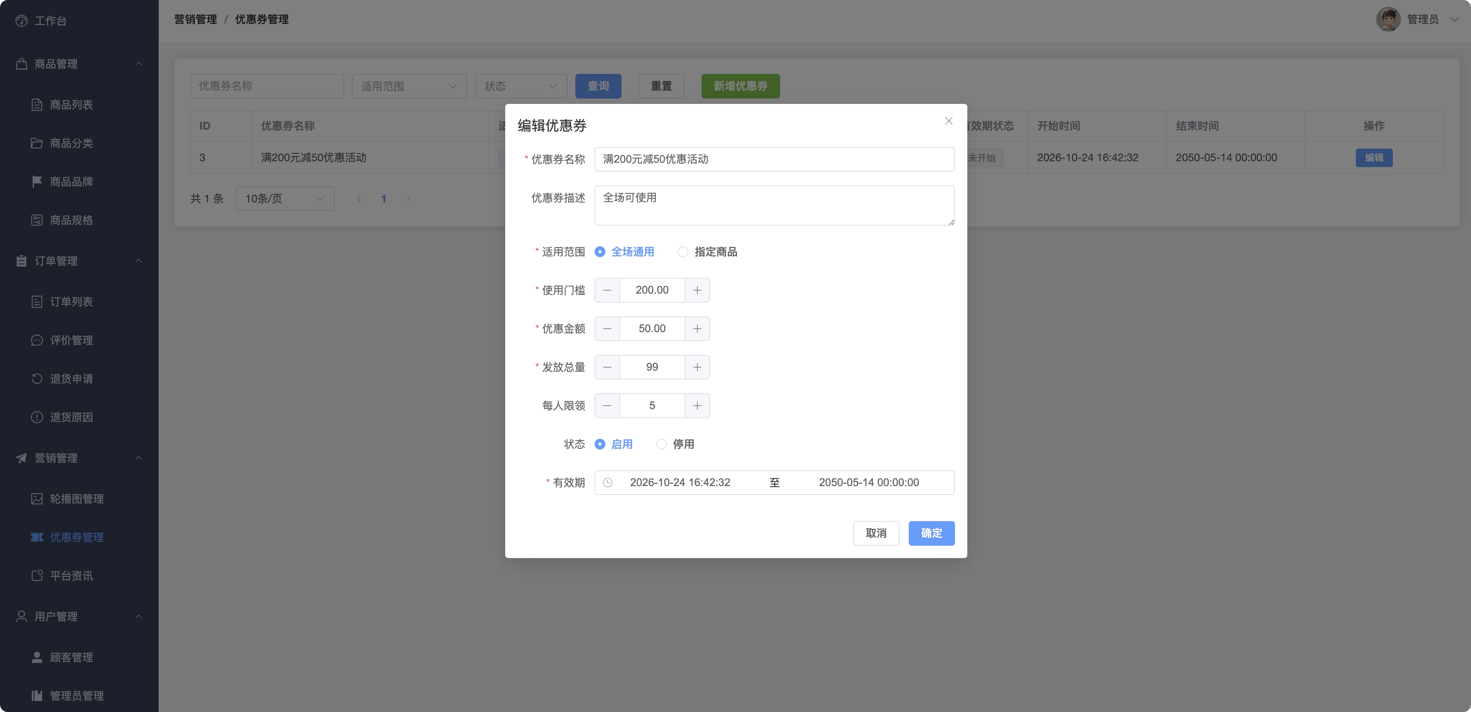
Task: Click the 查询 search button
Action: [x=598, y=86]
